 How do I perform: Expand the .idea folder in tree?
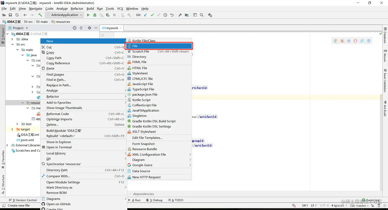coord(12,39)
